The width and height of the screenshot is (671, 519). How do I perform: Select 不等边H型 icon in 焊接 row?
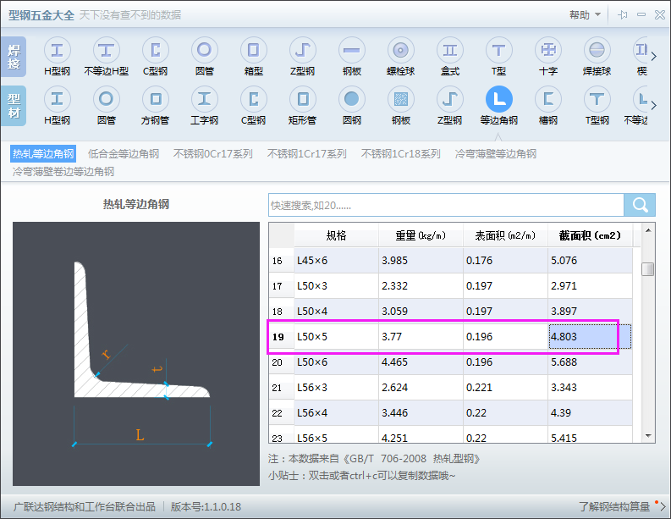(x=106, y=51)
